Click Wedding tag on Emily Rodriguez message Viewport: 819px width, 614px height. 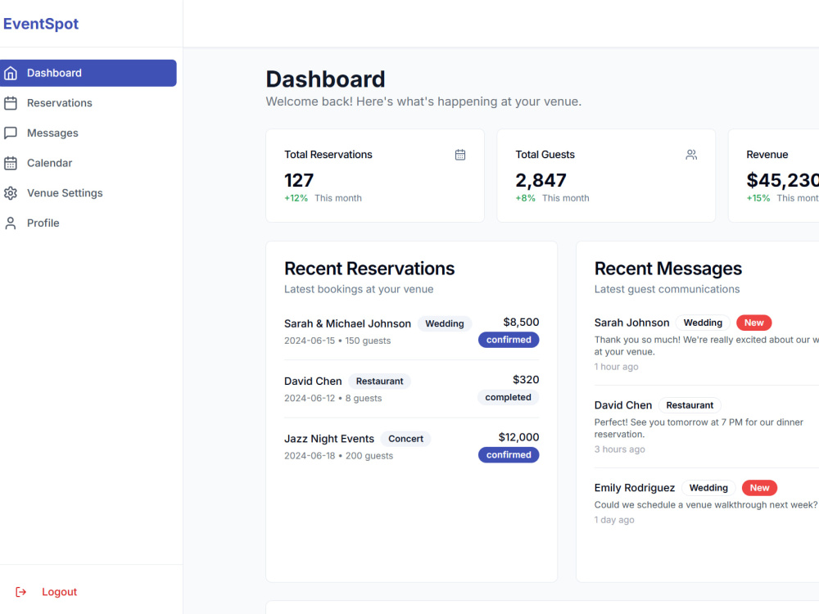pos(708,488)
